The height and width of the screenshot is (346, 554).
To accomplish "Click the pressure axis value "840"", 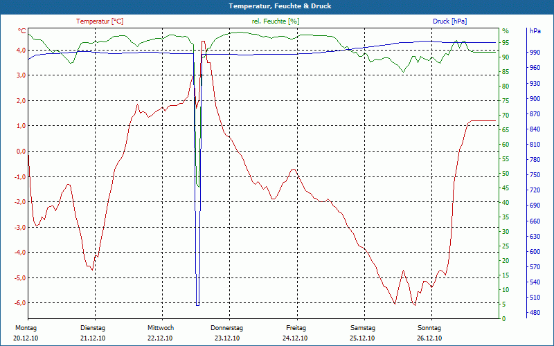I will [x=535, y=129].
